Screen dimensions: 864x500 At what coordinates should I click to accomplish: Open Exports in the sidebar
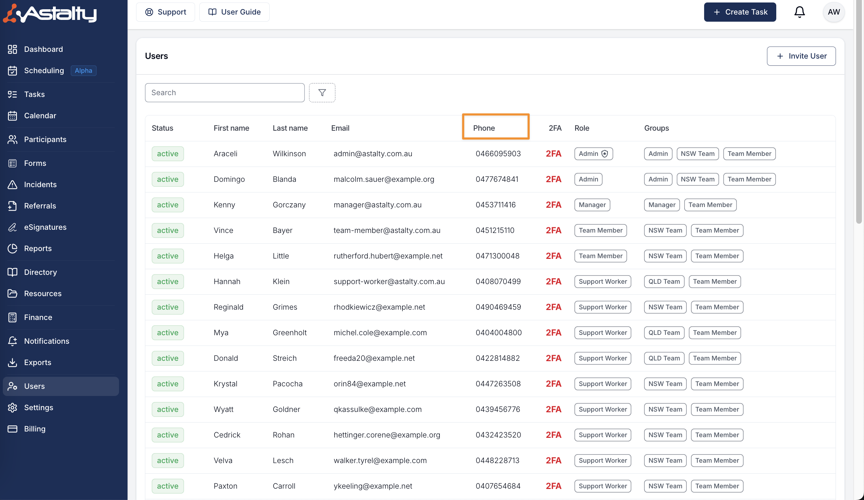pyautogui.click(x=37, y=363)
